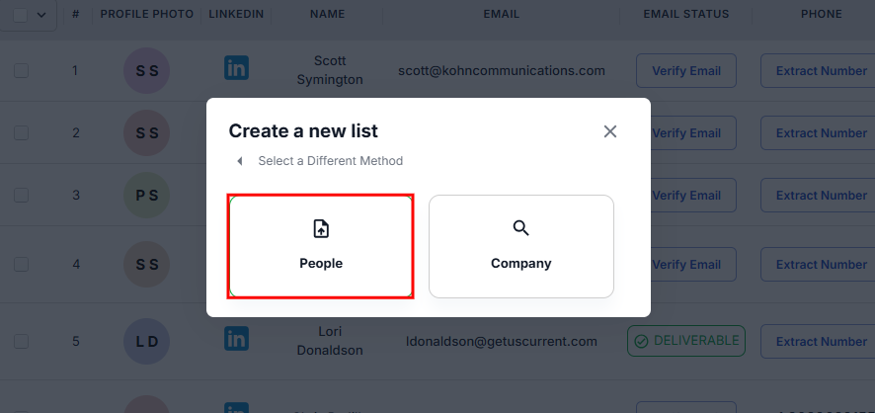Screen dimensions: 875x413
Task: Click the Select a Different Method link
Action: [330, 161]
